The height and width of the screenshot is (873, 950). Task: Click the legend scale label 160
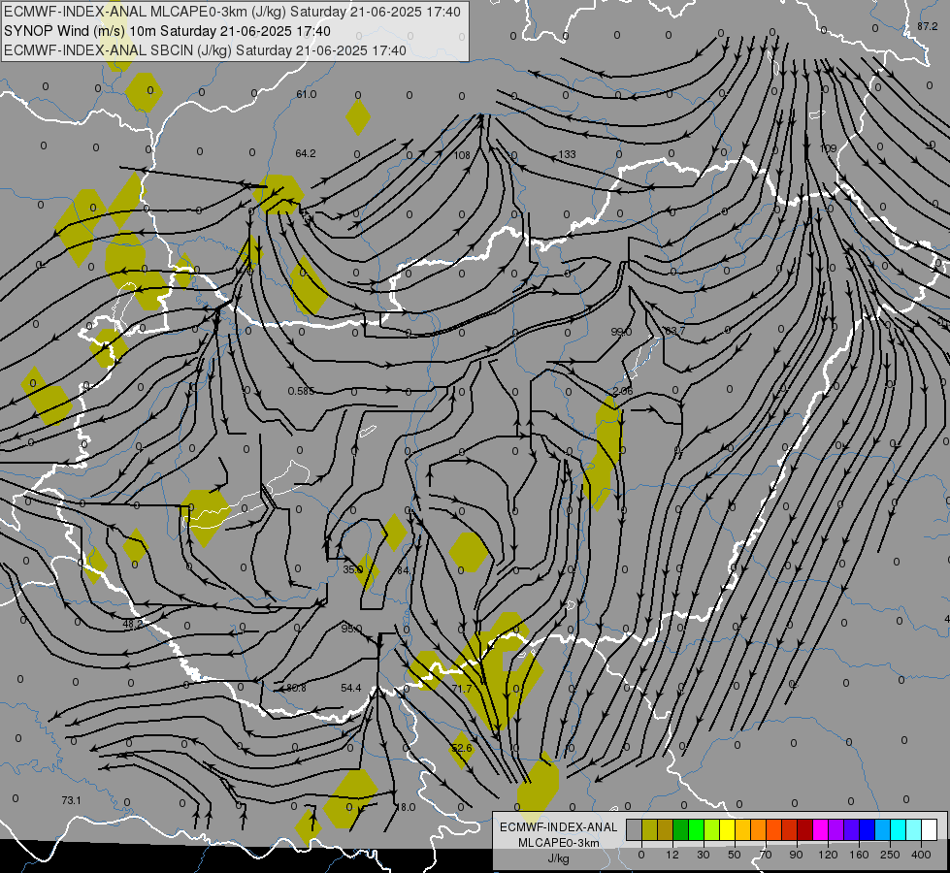[859, 855]
